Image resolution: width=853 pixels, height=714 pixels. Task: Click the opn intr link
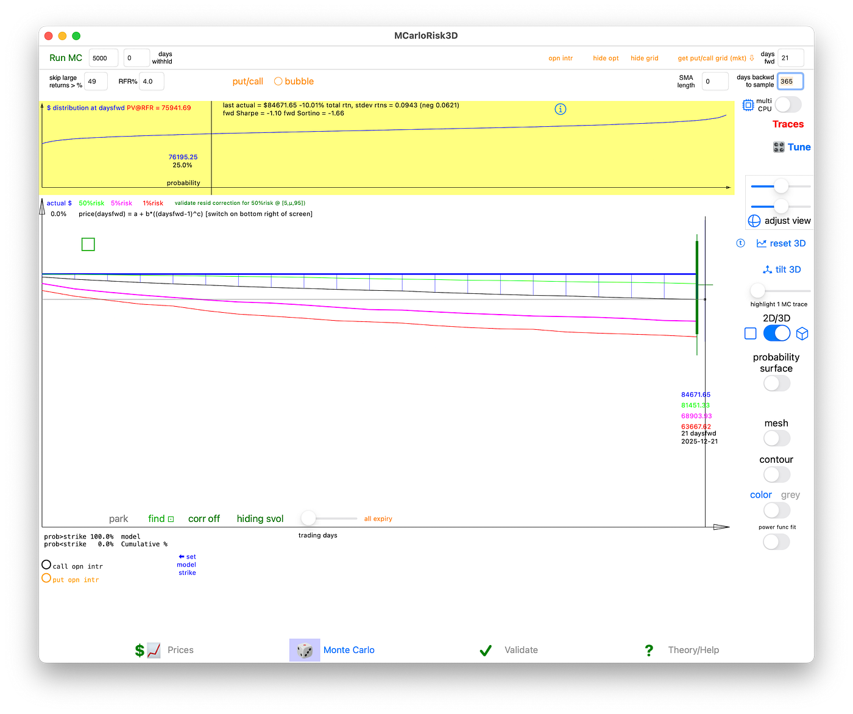(x=561, y=59)
